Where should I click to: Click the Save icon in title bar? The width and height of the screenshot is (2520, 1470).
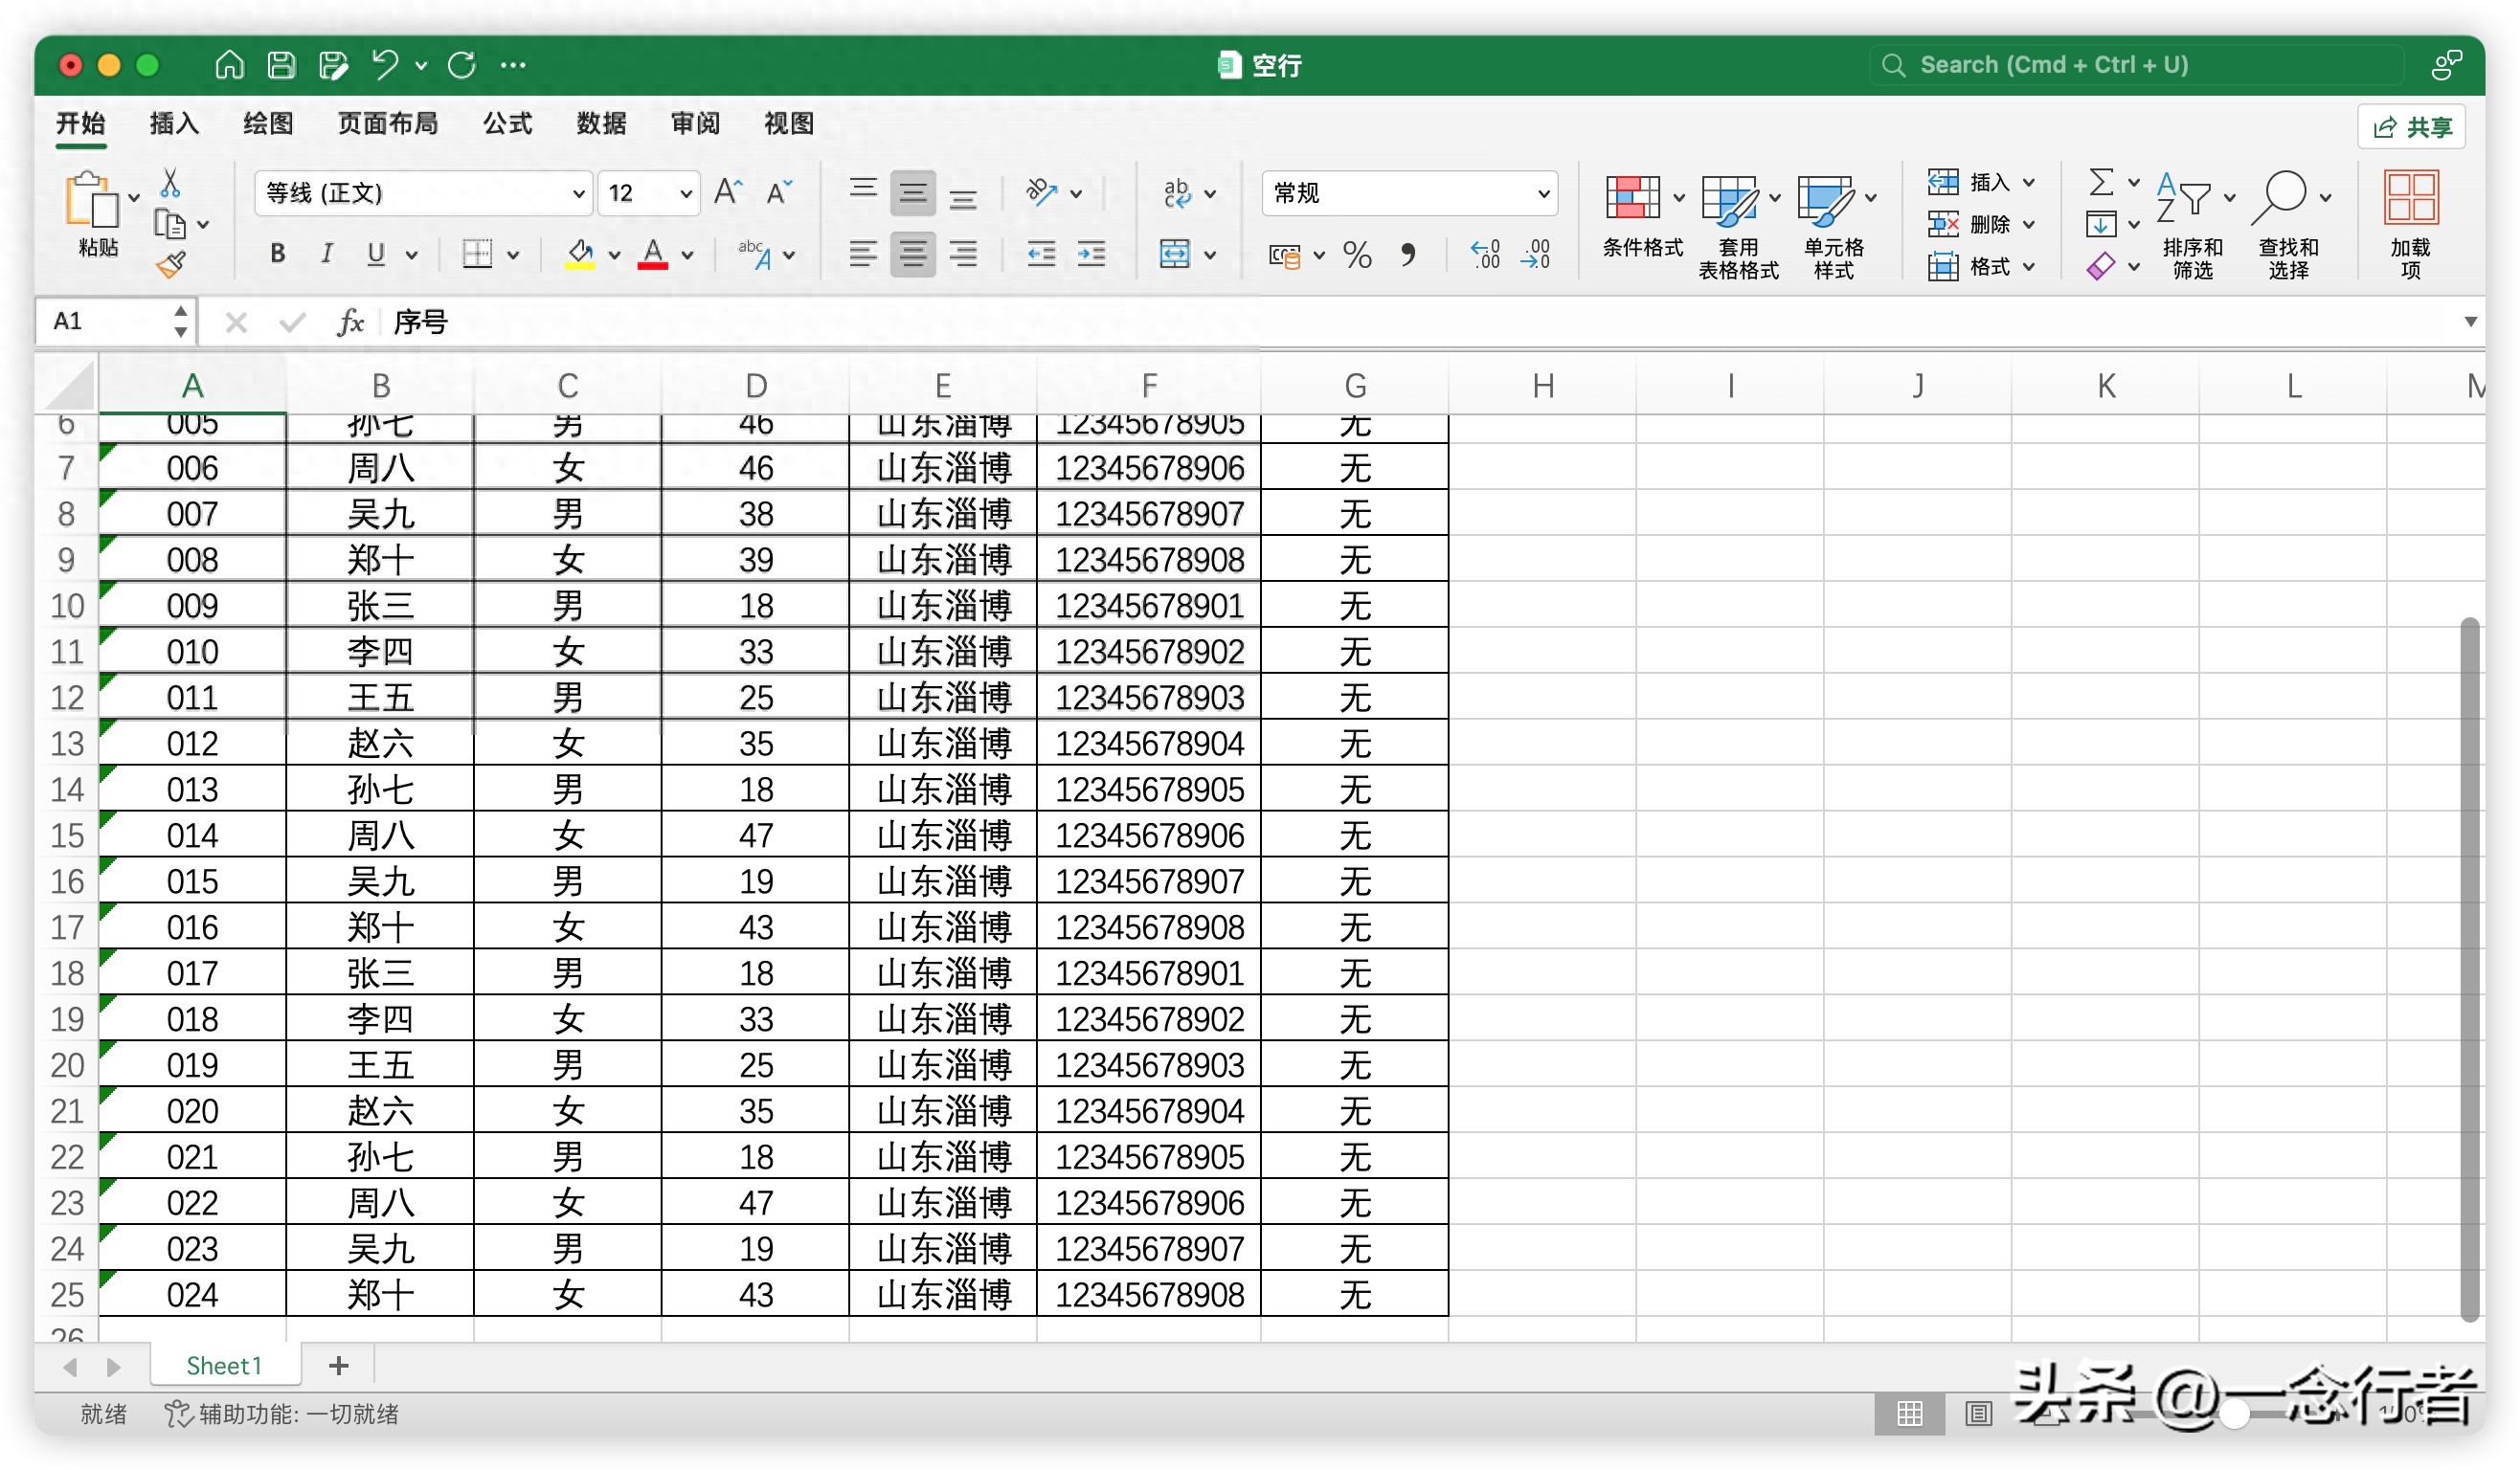[x=282, y=65]
